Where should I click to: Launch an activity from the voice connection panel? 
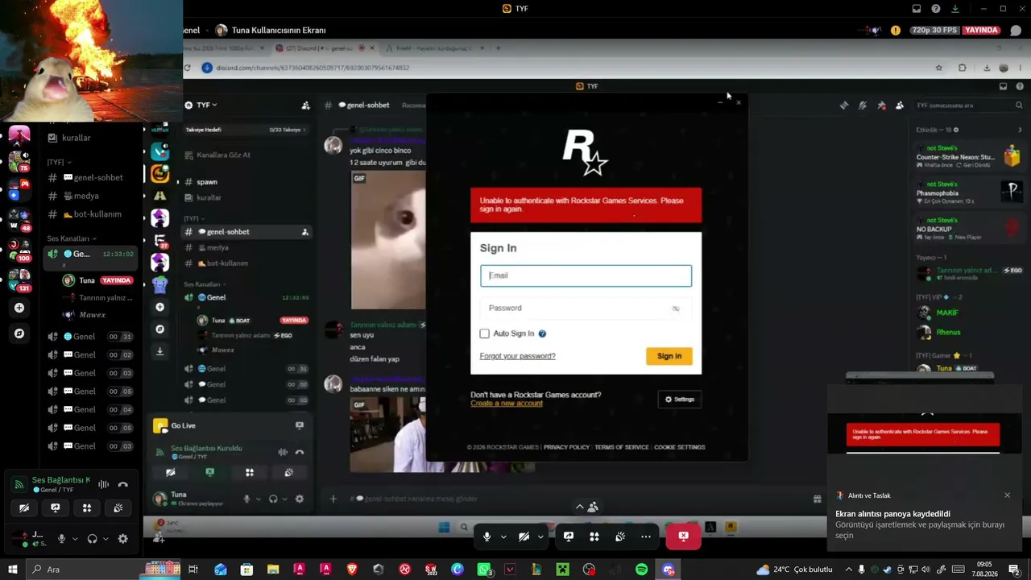87,508
